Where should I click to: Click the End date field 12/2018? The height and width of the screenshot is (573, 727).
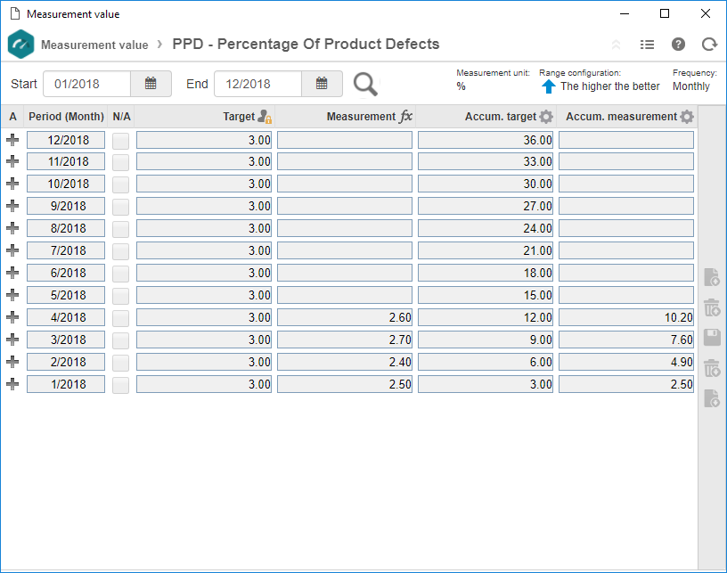click(257, 84)
